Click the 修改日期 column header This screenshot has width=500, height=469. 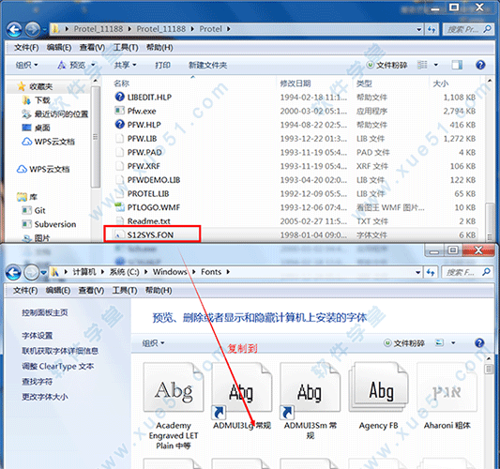pyautogui.click(x=295, y=83)
